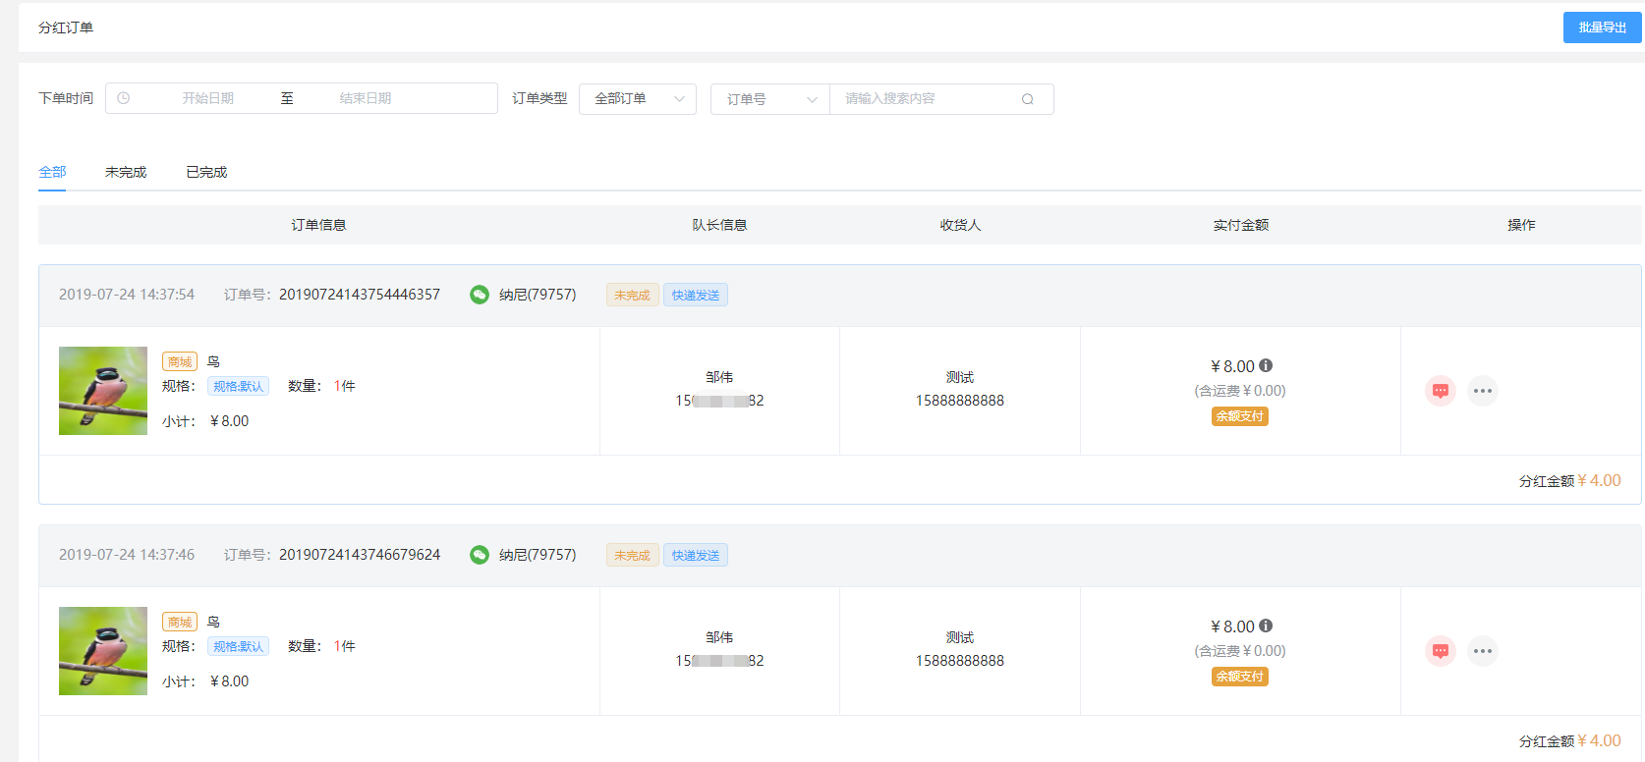Click info icon beside first order's ¥8.00
The width and height of the screenshot is (1645, 762).
click(1266, 365)
